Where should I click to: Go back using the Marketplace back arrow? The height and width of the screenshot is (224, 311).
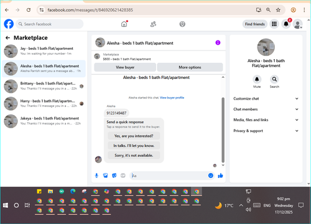click(7, 38)
